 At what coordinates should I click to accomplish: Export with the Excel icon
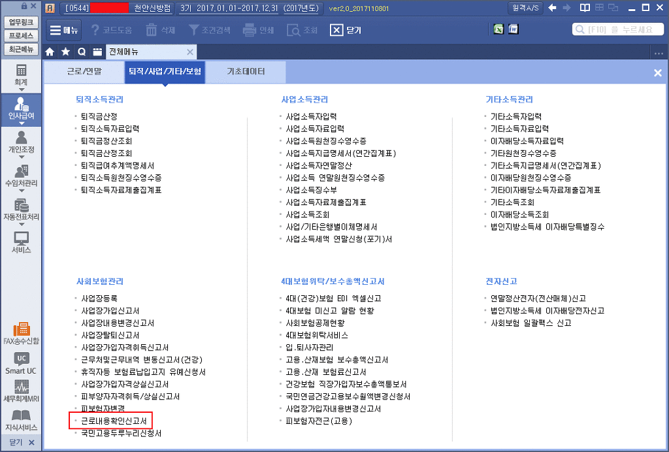tap(498, 29)
